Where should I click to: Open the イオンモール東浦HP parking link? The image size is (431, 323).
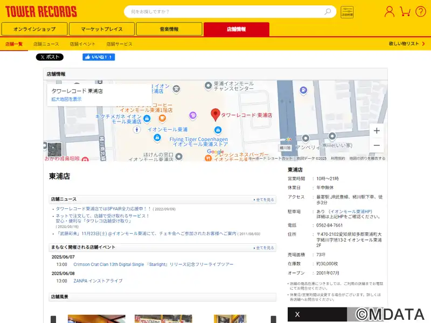point(351,212)
